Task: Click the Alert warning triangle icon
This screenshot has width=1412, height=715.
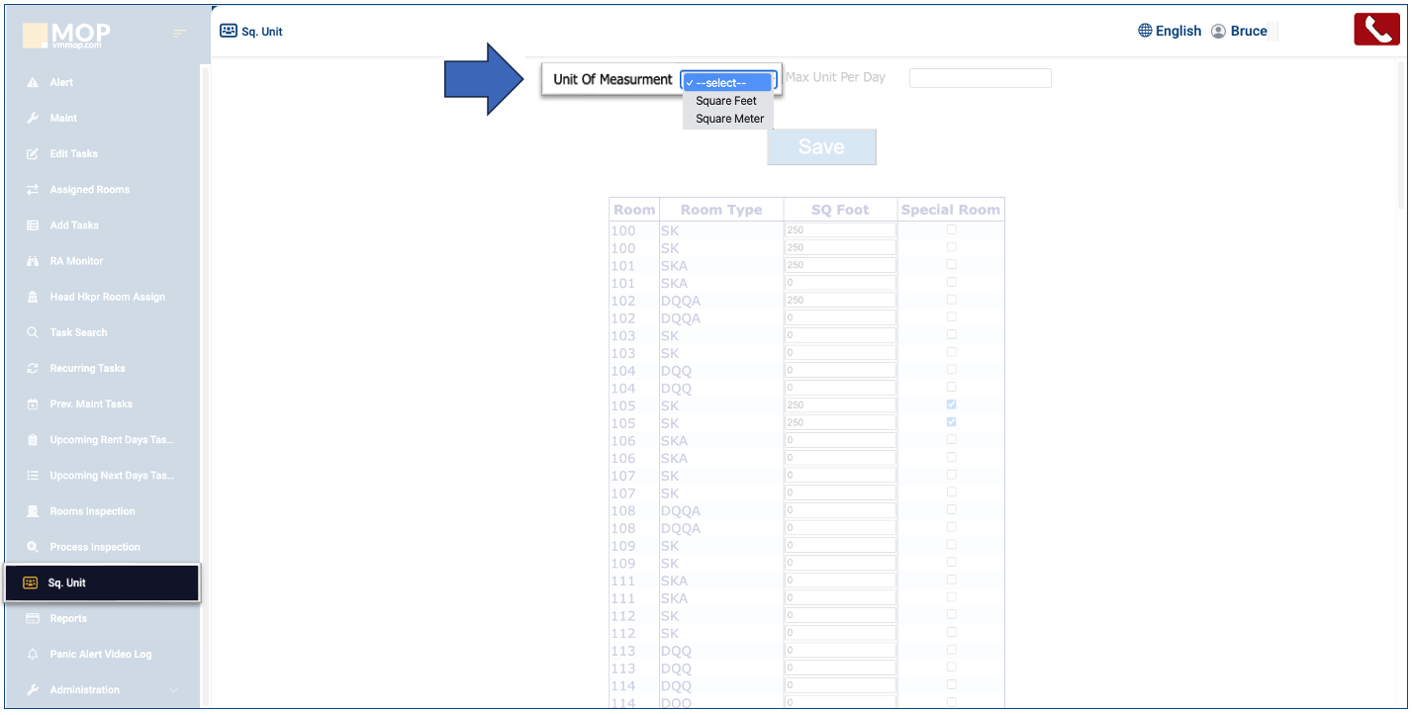Action: pos(33,83)
